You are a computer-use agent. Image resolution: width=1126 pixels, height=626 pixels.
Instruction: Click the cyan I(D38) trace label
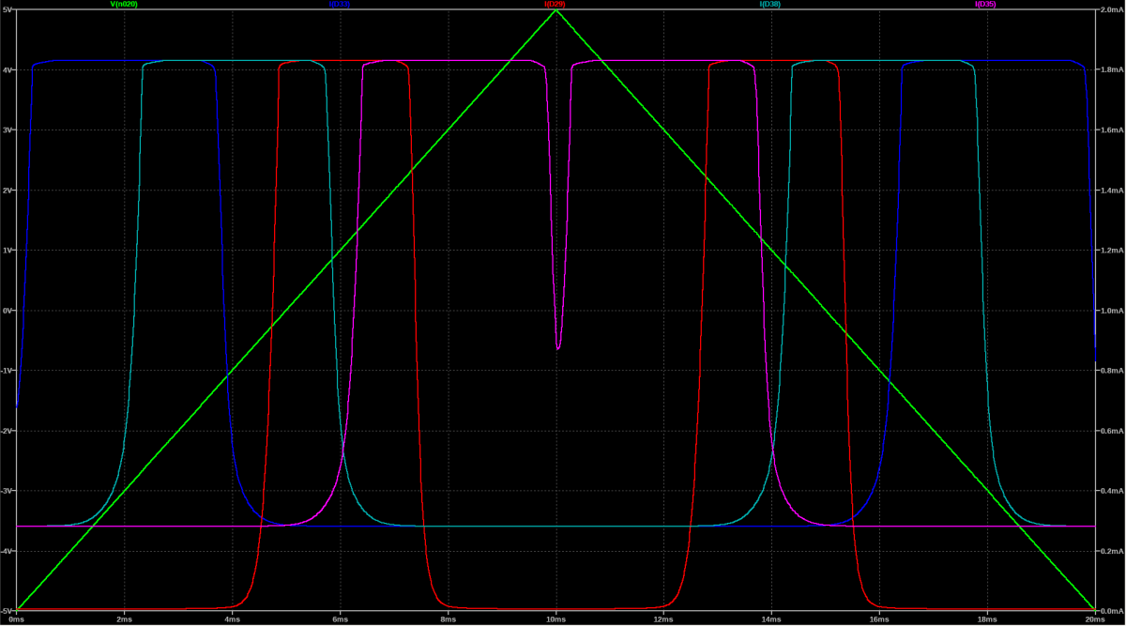click(x=770, y=4)
